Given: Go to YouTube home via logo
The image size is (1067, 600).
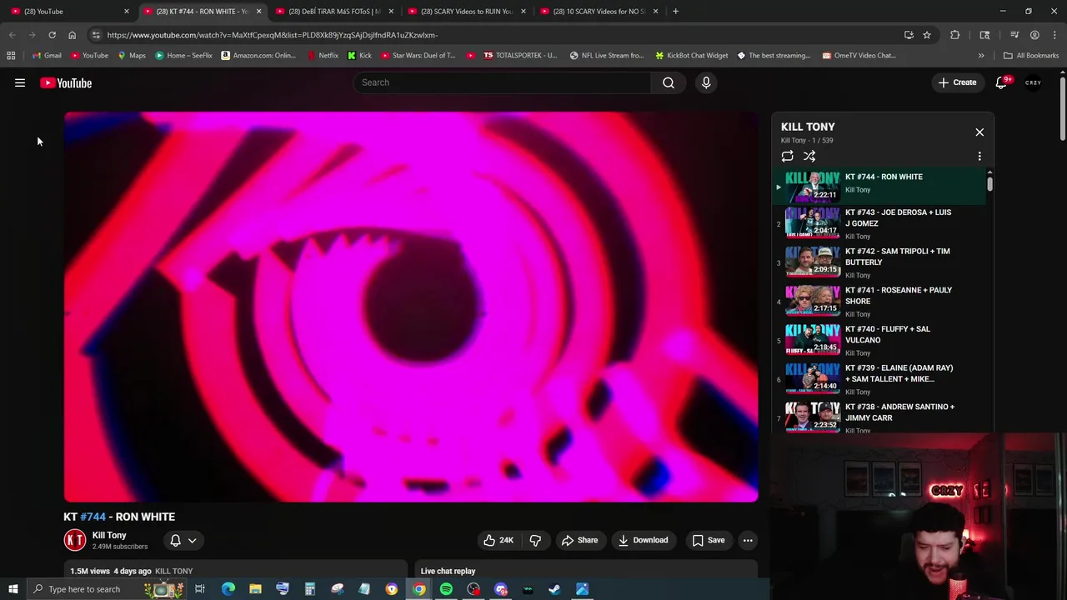Looking at the screenshot, I should point(66,82).
